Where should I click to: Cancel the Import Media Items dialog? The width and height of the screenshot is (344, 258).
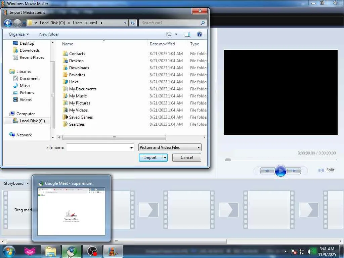(x=187, y=158)
